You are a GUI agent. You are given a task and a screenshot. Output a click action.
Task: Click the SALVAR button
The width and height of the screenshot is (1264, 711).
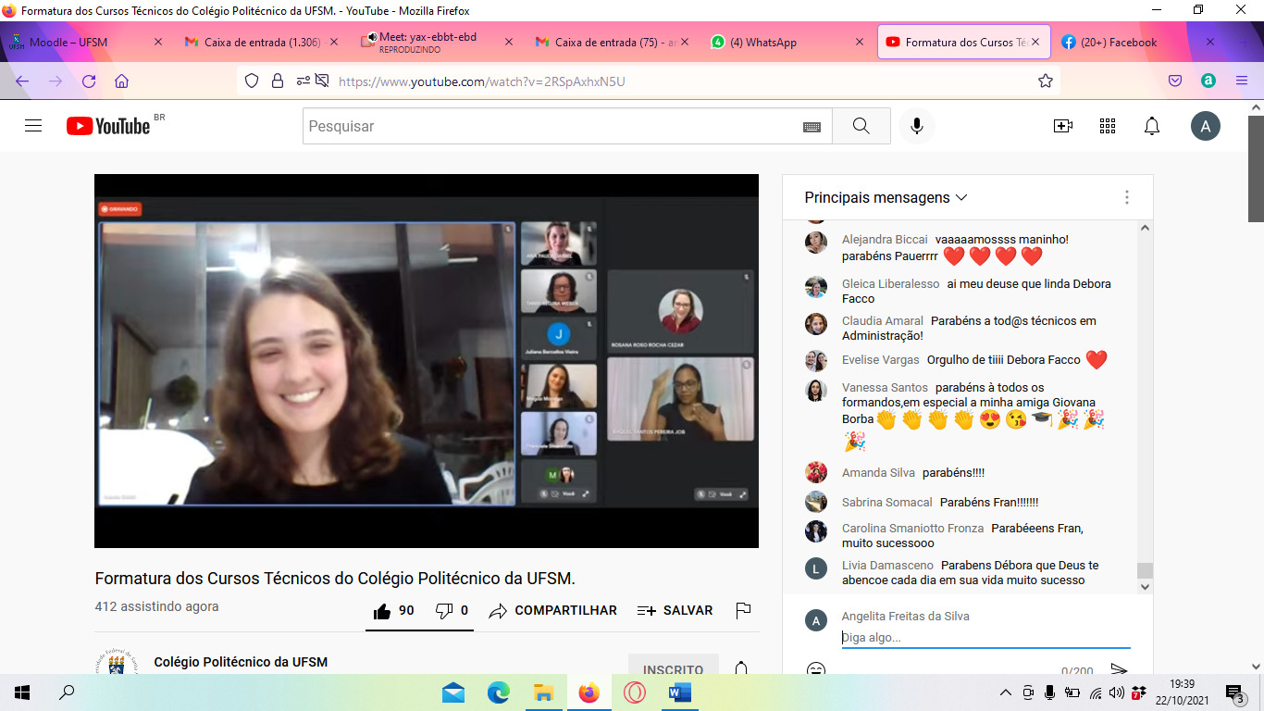coord(675,610)
